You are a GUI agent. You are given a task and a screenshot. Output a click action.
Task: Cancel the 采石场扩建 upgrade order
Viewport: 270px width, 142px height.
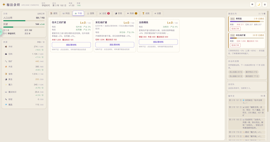(235, 45)
